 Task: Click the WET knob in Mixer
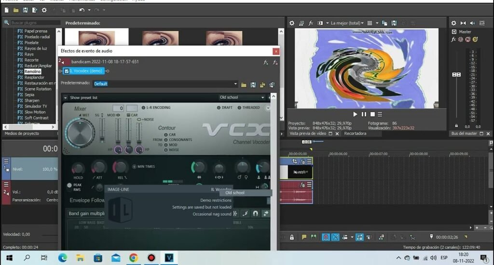pos(80,133)
